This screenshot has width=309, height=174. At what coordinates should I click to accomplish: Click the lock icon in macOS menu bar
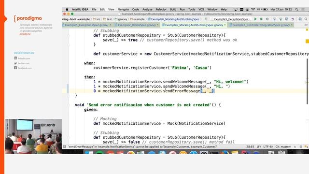pyautogui.click(x=247, y=9)
